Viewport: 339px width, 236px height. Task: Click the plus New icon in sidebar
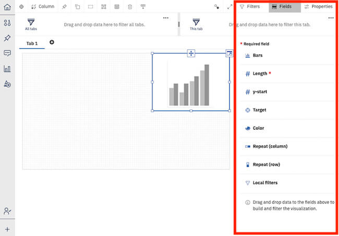click(x=7, y=229)
